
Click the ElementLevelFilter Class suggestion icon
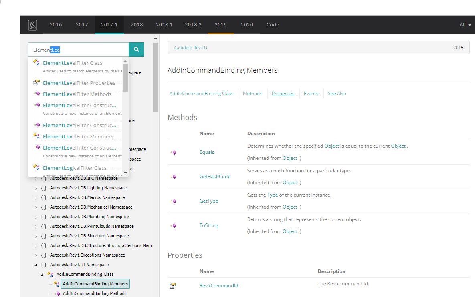[x=36, y=63]
